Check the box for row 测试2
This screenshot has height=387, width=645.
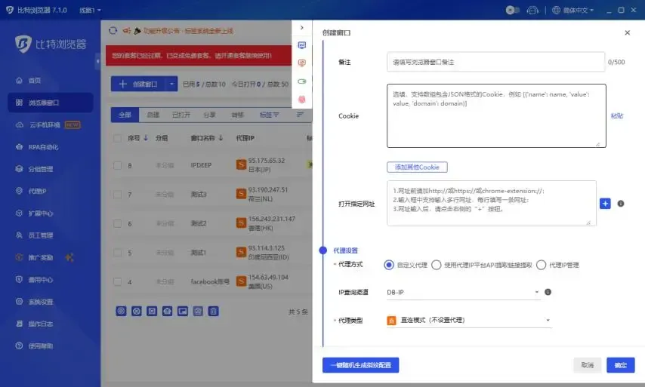click(117, 223)
